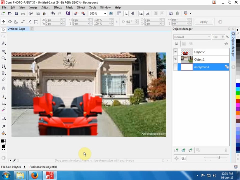Image resolution: width=240 pixels, height=180 pixels.
Task: Toggle the maintain ratio lock icon
Action: (117, 22)
